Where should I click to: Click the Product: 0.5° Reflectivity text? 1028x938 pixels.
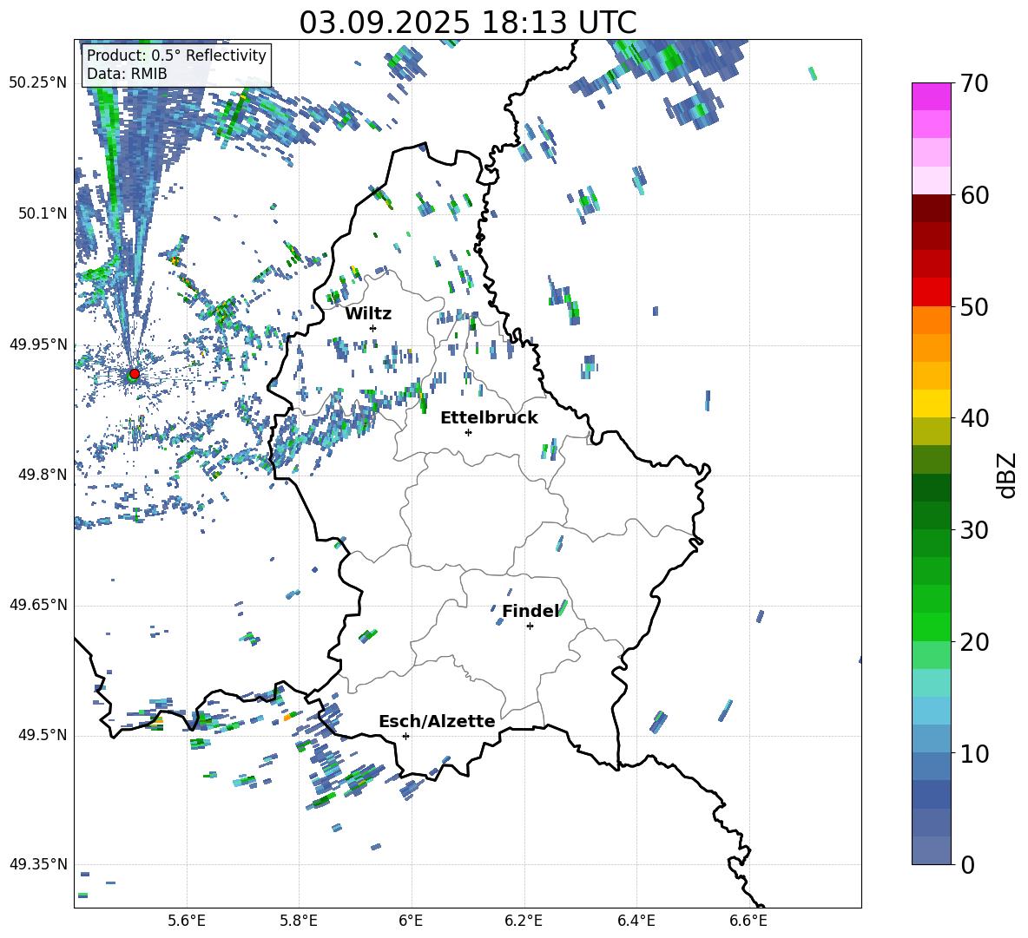click(x=176, y=56)
